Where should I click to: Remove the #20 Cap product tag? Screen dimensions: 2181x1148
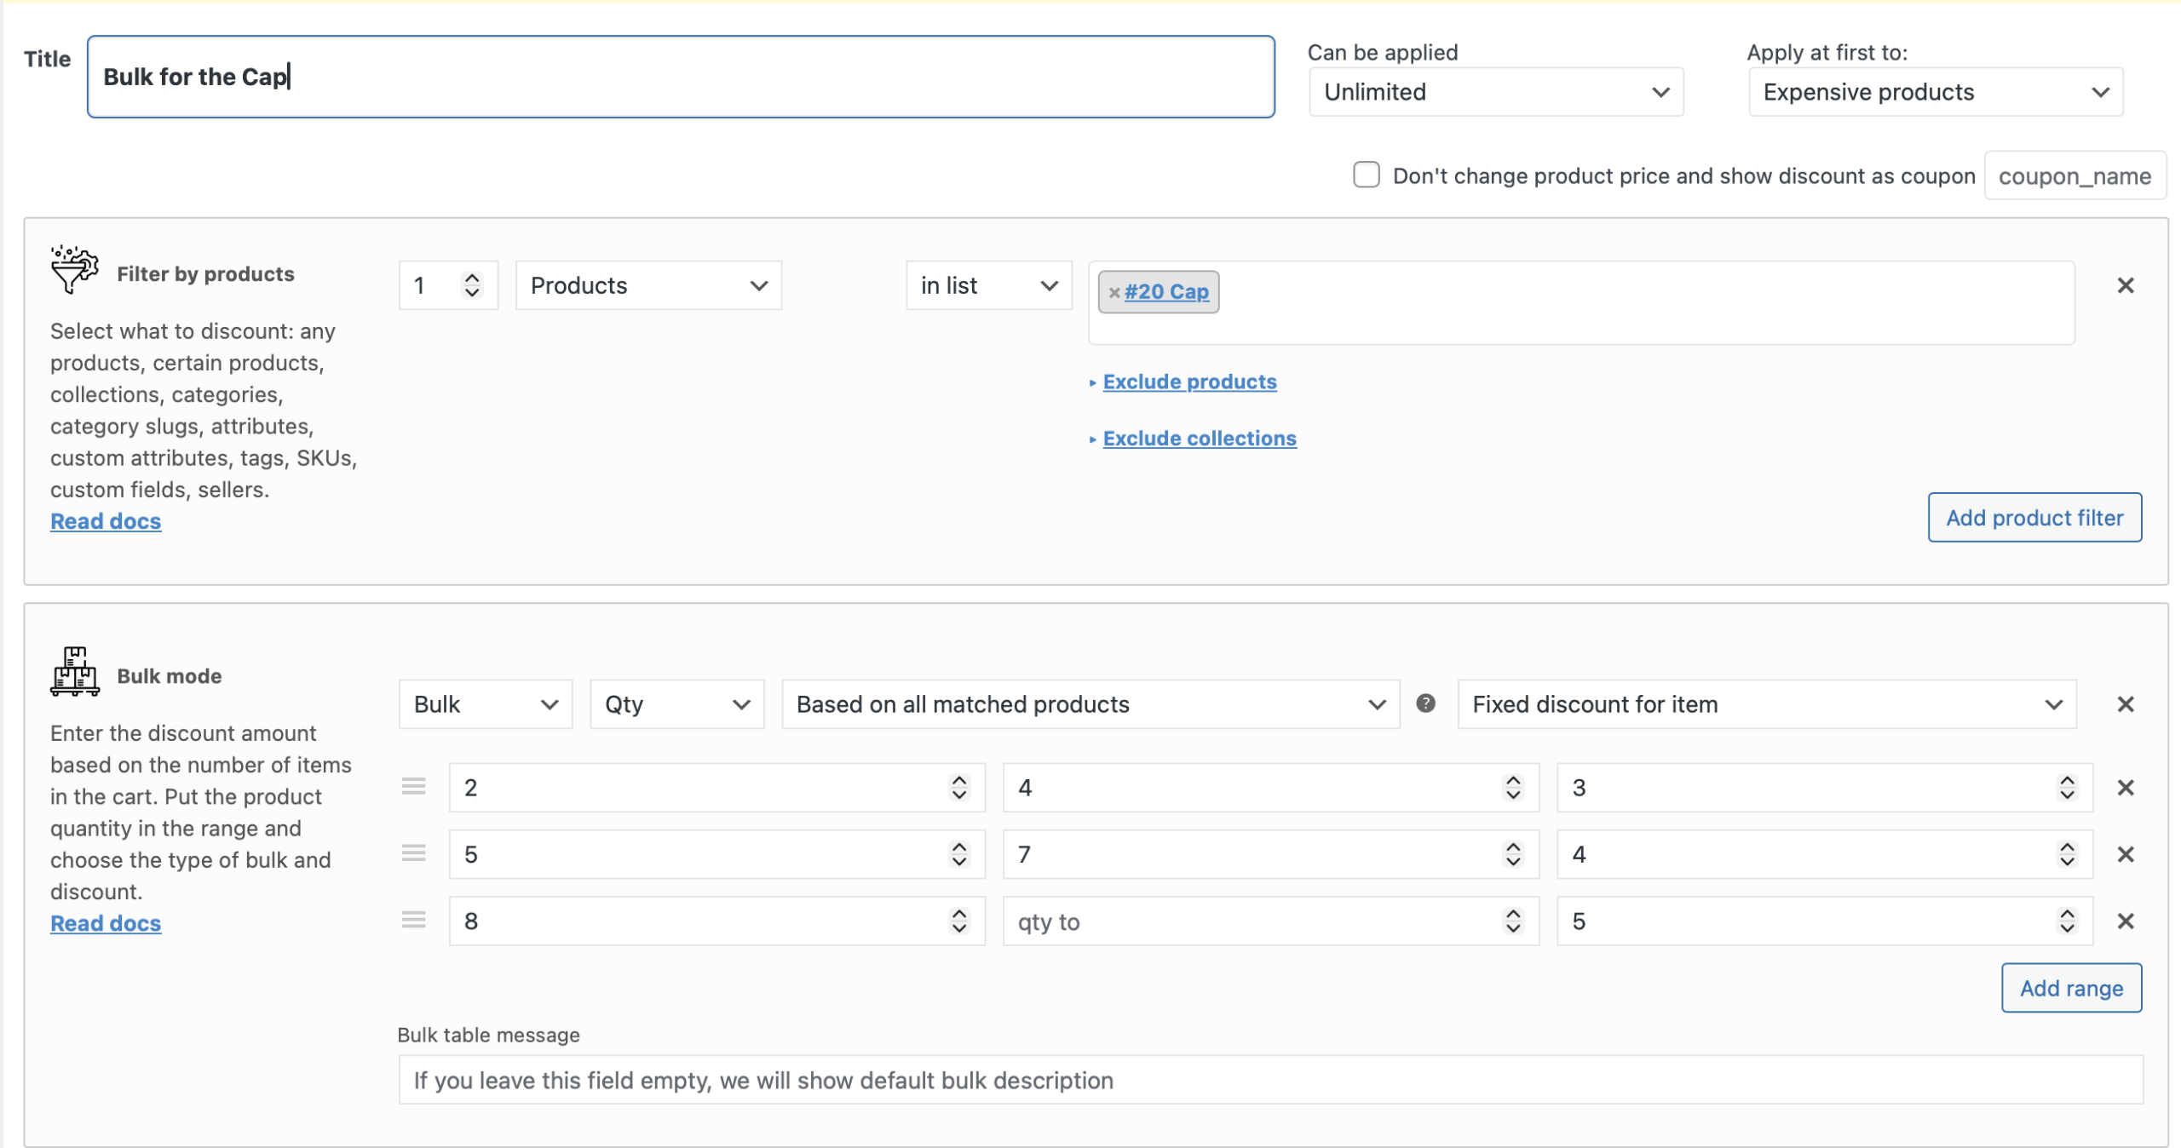[1114, 292]
